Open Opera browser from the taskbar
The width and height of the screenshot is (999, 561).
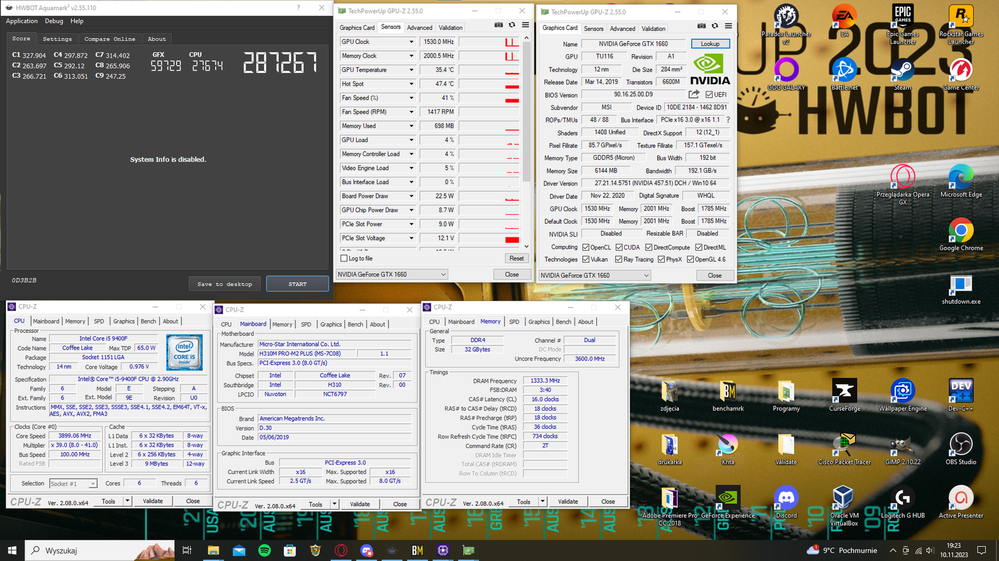pos(341,550)
